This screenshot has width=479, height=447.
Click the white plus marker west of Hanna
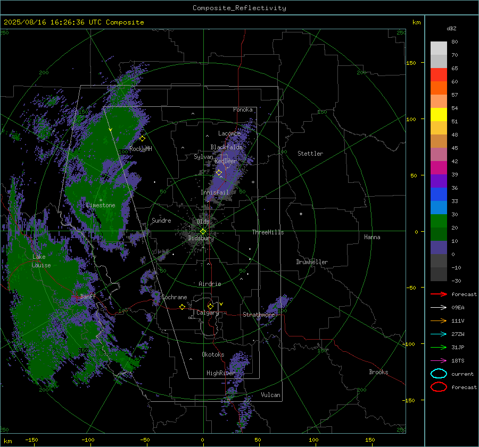(x=301, y=214)
